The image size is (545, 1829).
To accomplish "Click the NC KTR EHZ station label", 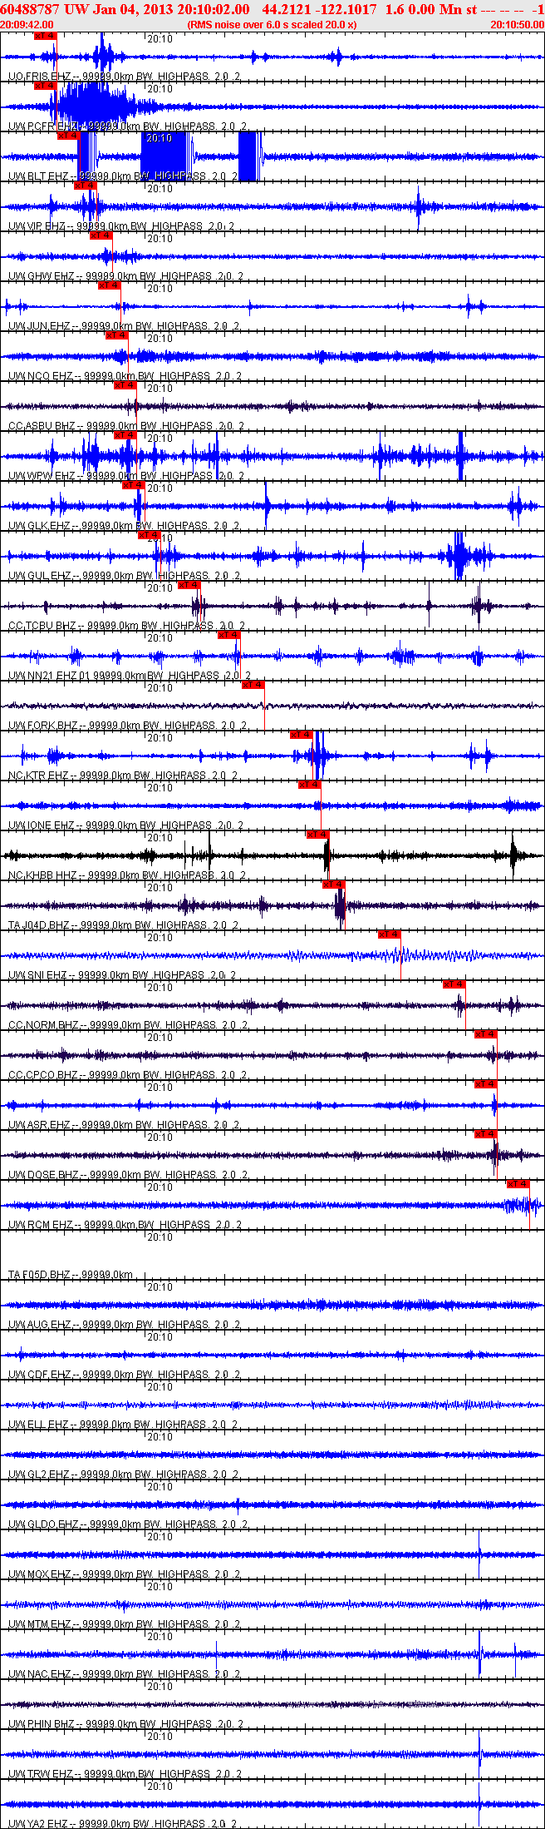I will (x=39, y=776).
